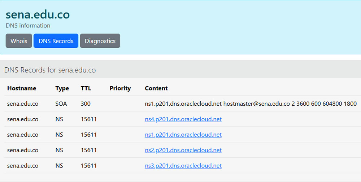The height and width of the screenshot is (182, 361).
Task: Follow the ns1.p201.dns.oraclecloud.net nameserver link
Action: (x=183, y=135)
